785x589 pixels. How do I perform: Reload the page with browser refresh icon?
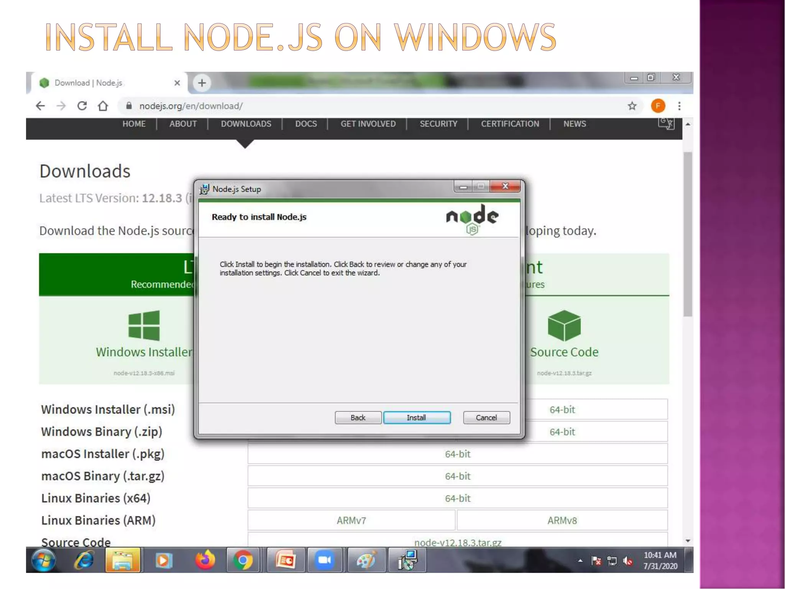pos(82,106)
